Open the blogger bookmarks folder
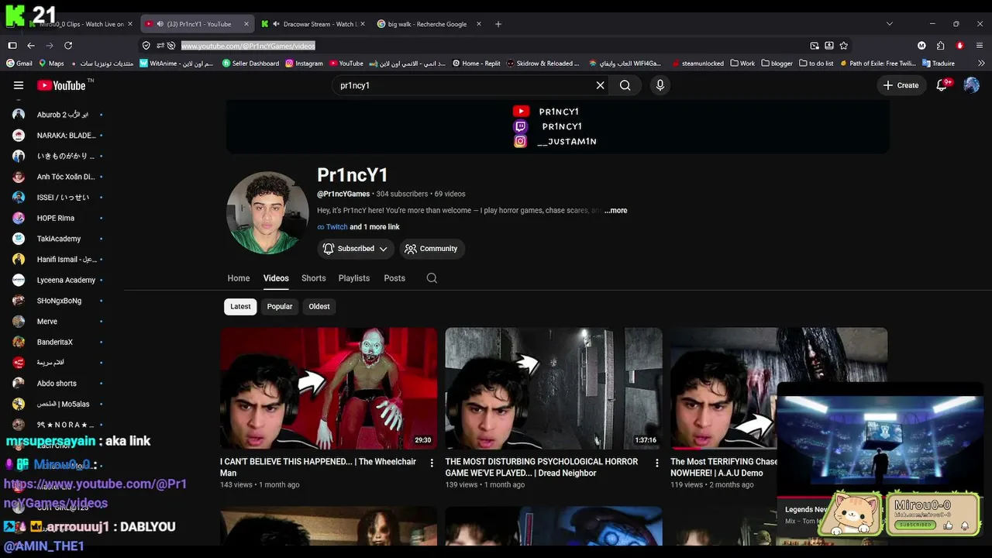Screen dimensions: 992x558 (777, 64)
